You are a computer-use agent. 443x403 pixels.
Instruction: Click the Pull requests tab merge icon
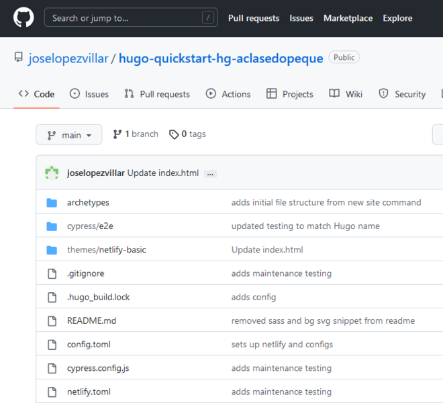pyautogui.click(x=129, y=93)
